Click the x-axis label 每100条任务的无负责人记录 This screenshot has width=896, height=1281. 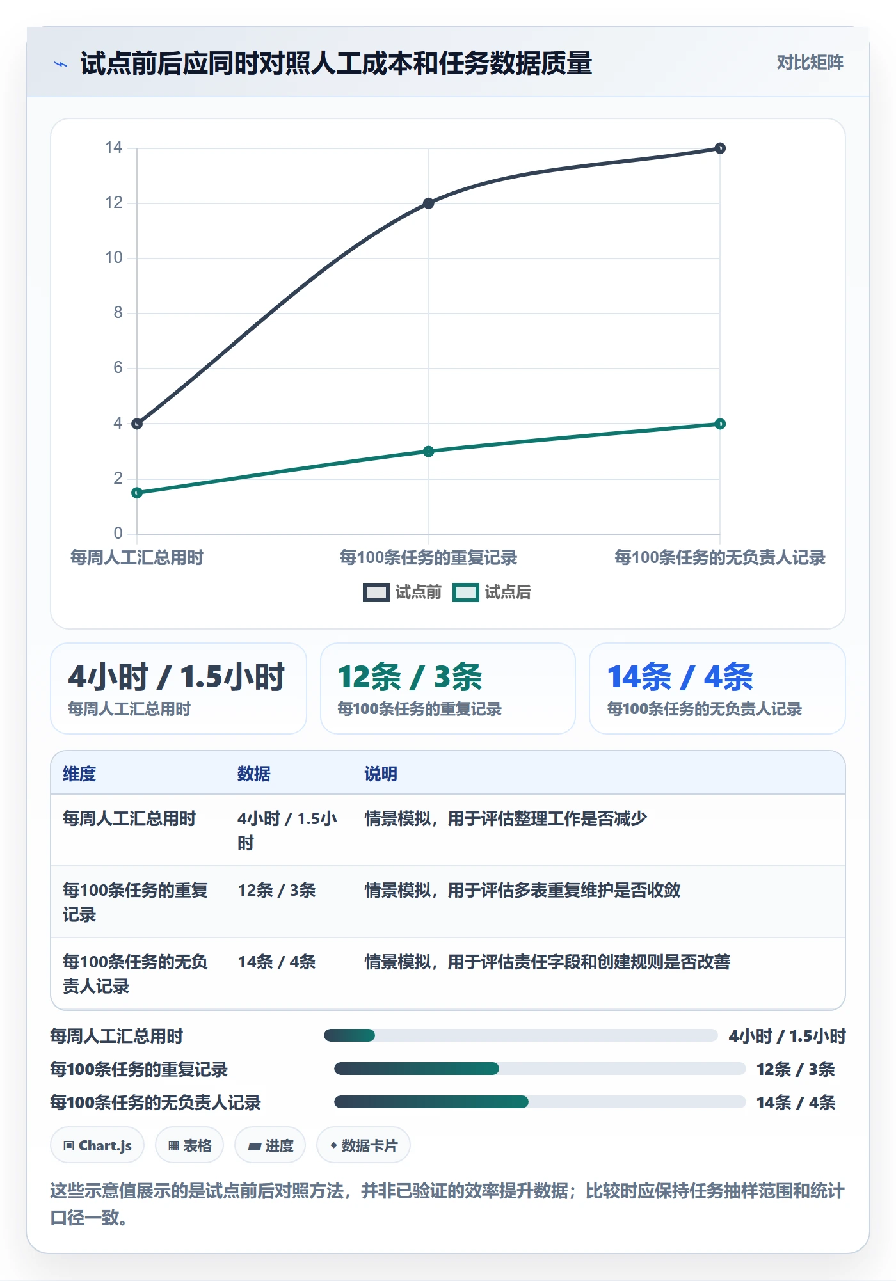point(720,557)
